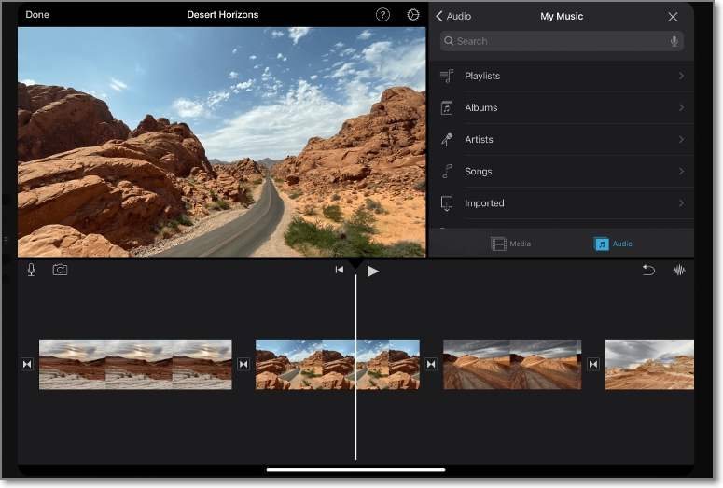Expand Artists chevron
This screenshot has height=488, width=723.
pyautogui.click(x=682, y=139)
